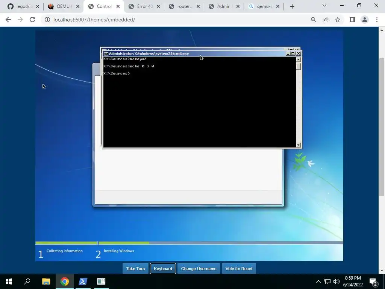Open the notification center
The width and height of the screenshot is (385, 289).
pos(373,281)
